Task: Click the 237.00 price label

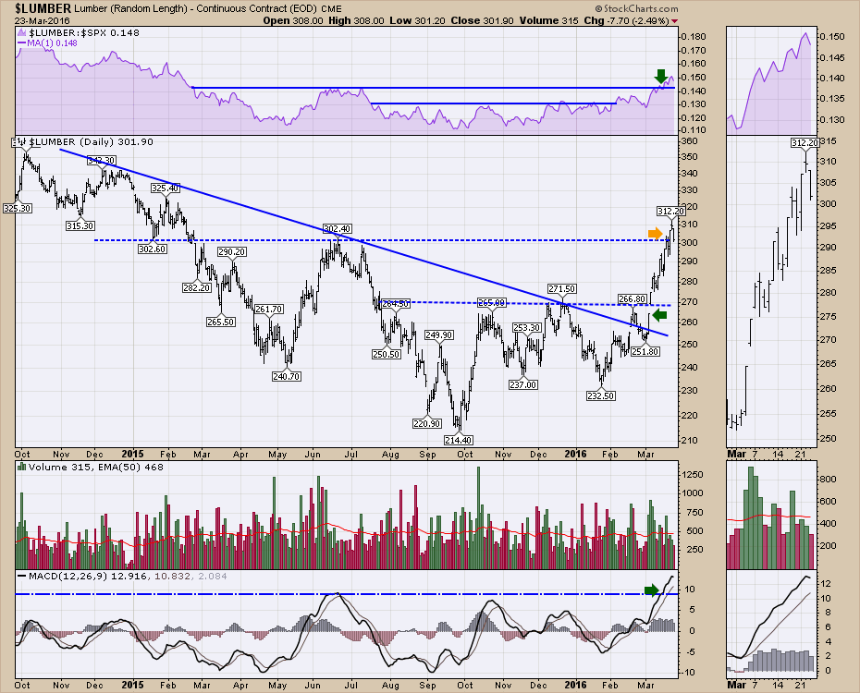Action: pos(522,384)
